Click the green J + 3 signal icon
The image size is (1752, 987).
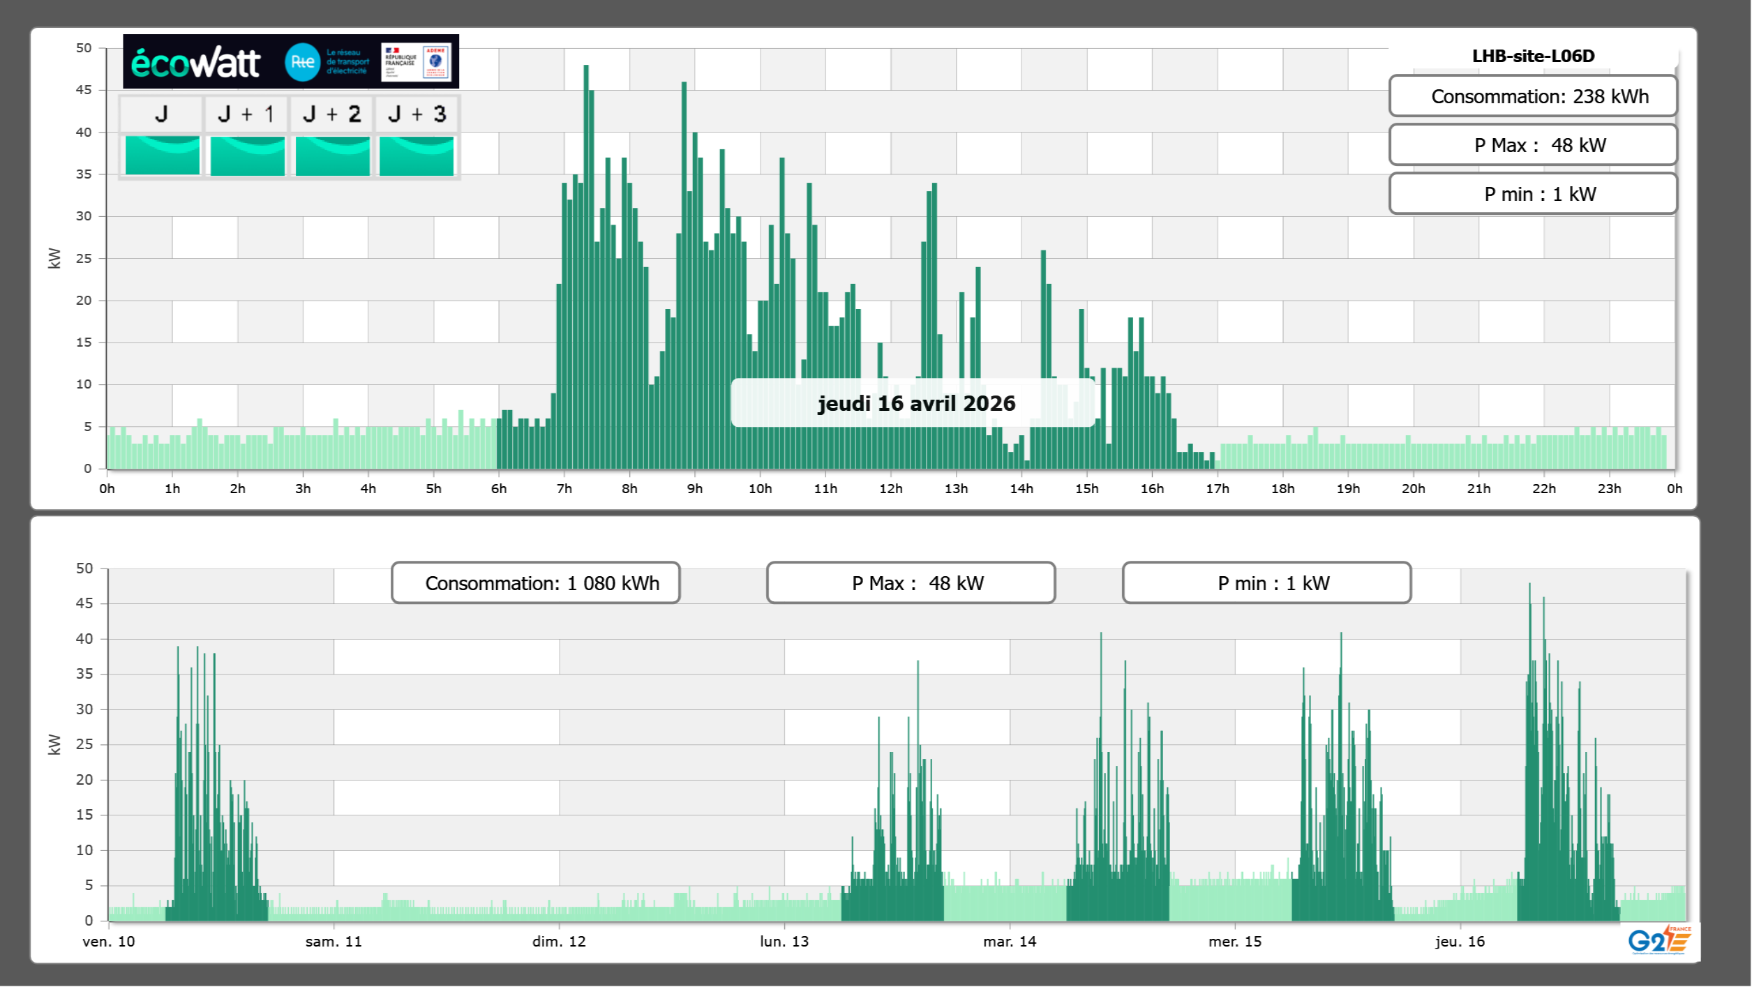tap(417, 155)
